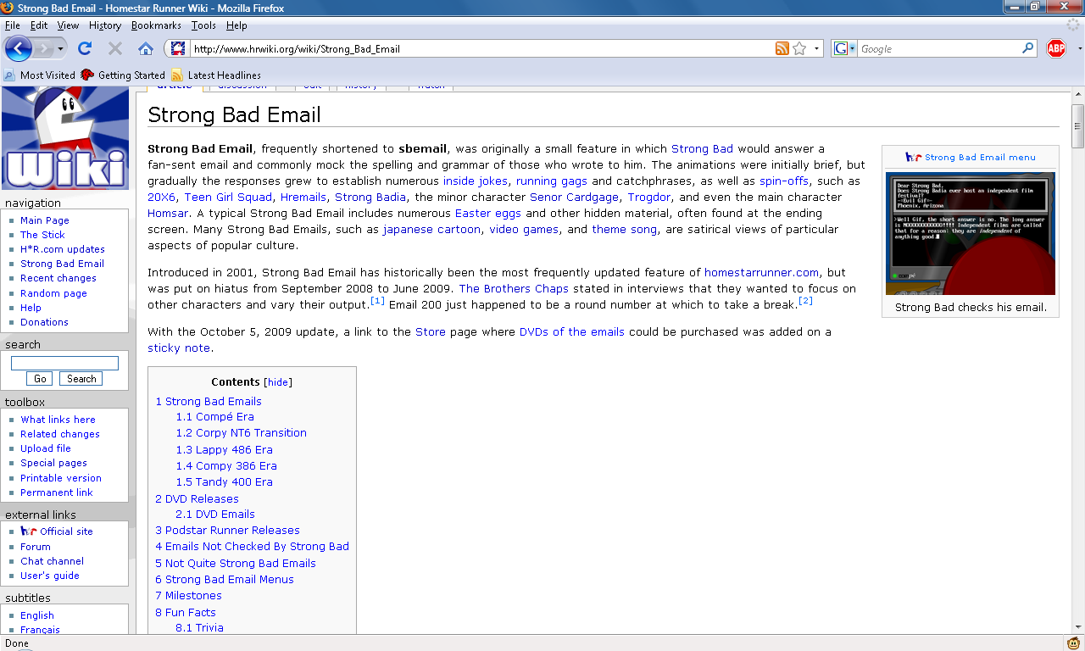
Task: Click the Go button in wiki search
Action: 40,379
